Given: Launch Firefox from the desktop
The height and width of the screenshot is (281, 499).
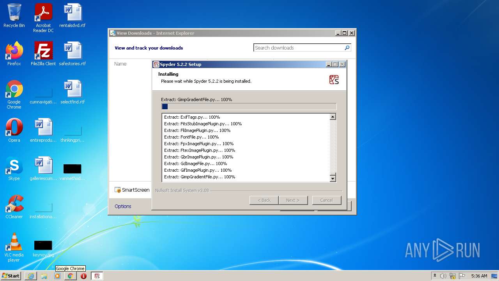Looking at the screenshot, I should coord(14,54).
